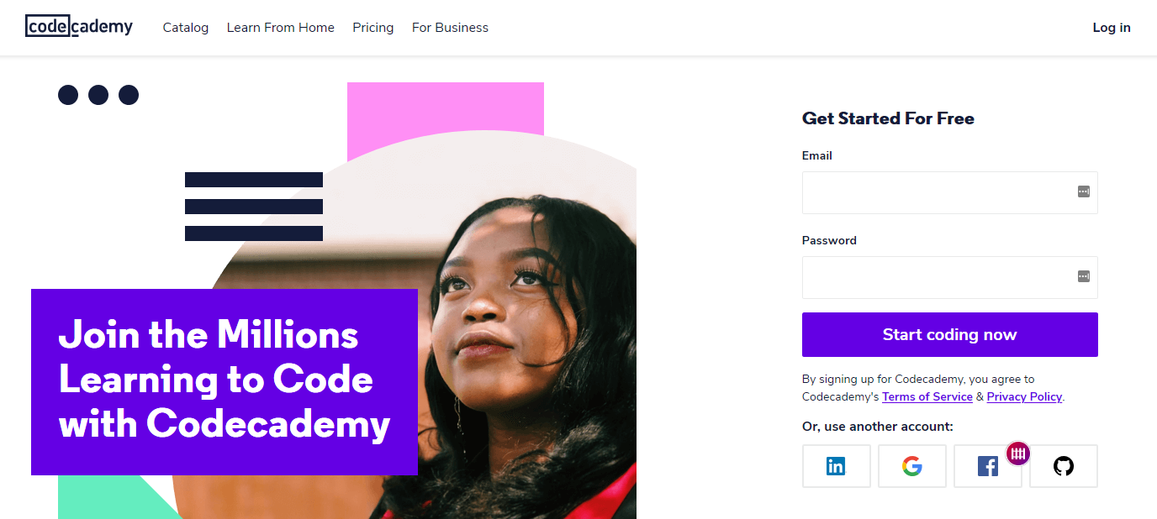Sign up with the Google icon
The image size is (1157, 519).
911,466
